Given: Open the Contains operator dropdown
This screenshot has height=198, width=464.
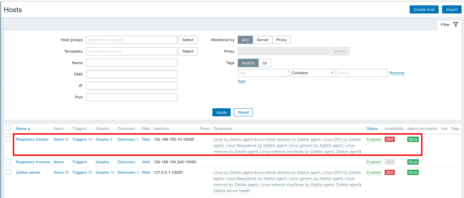Looking at the screenshot, I should [312, 73].
